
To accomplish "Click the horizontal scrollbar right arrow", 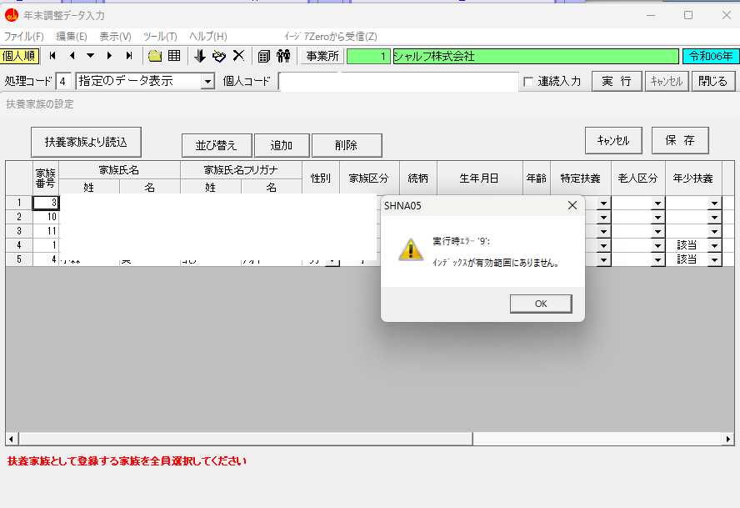I will pyautogui.click(x=727, y=439).
